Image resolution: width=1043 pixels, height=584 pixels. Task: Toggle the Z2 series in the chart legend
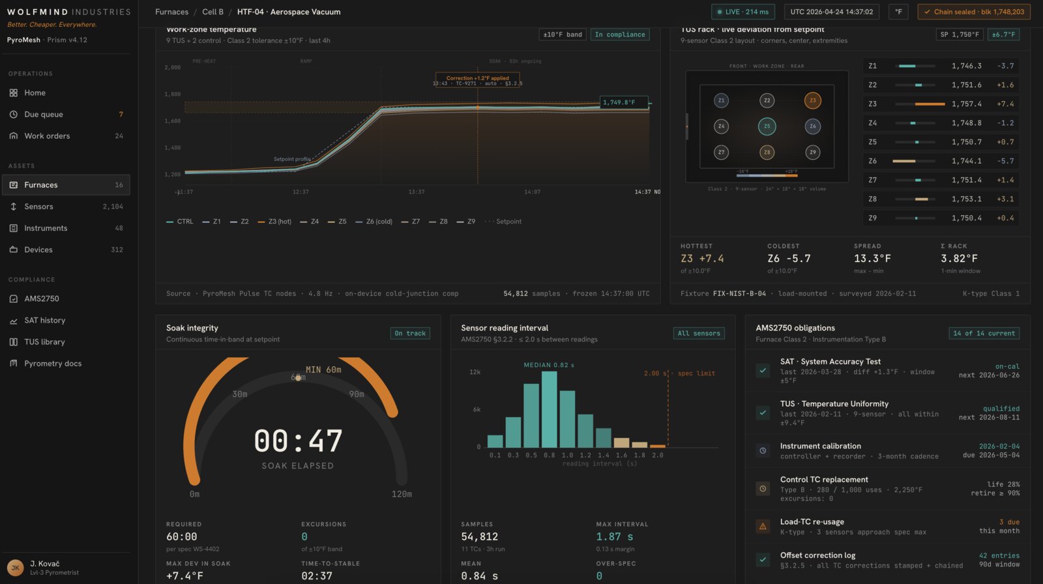[x=239, y=222]
